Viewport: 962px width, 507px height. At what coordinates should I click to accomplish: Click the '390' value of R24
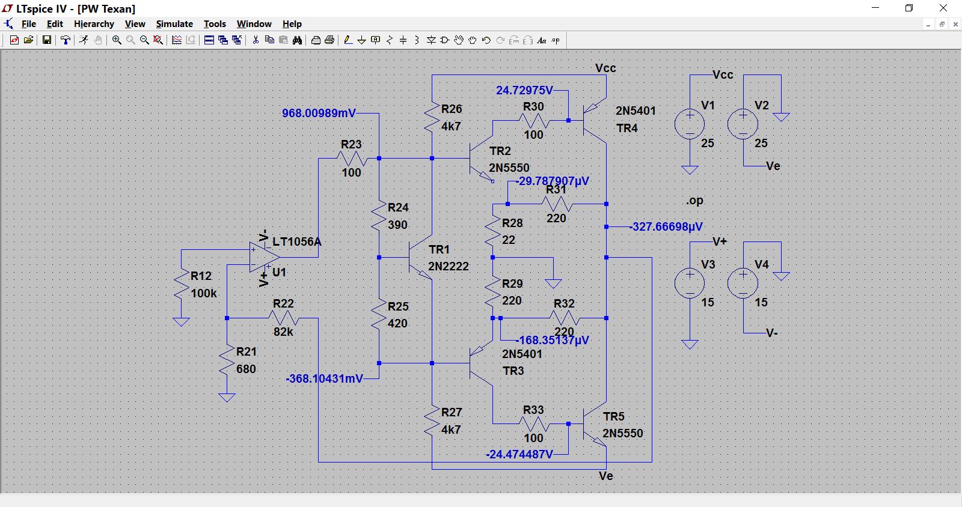397,225
